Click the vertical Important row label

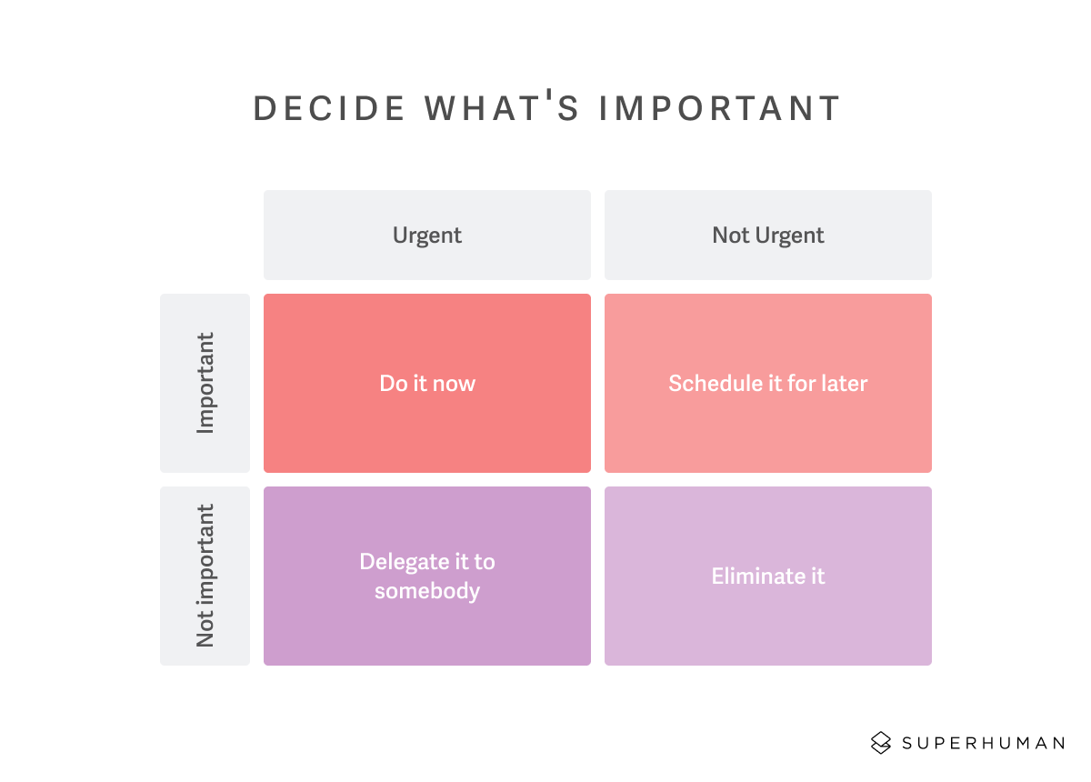click(x=205, y=383)
